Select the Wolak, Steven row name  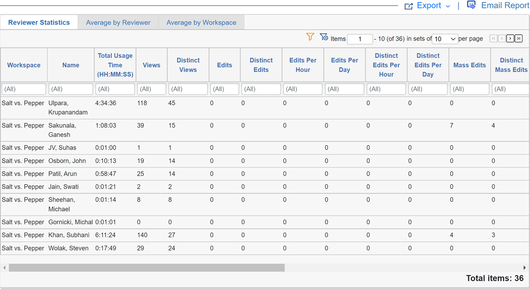[x=68, y=248]
